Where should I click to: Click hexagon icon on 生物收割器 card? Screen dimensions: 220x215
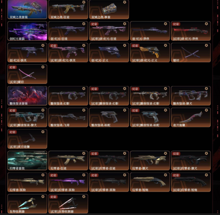coord(43,197)
